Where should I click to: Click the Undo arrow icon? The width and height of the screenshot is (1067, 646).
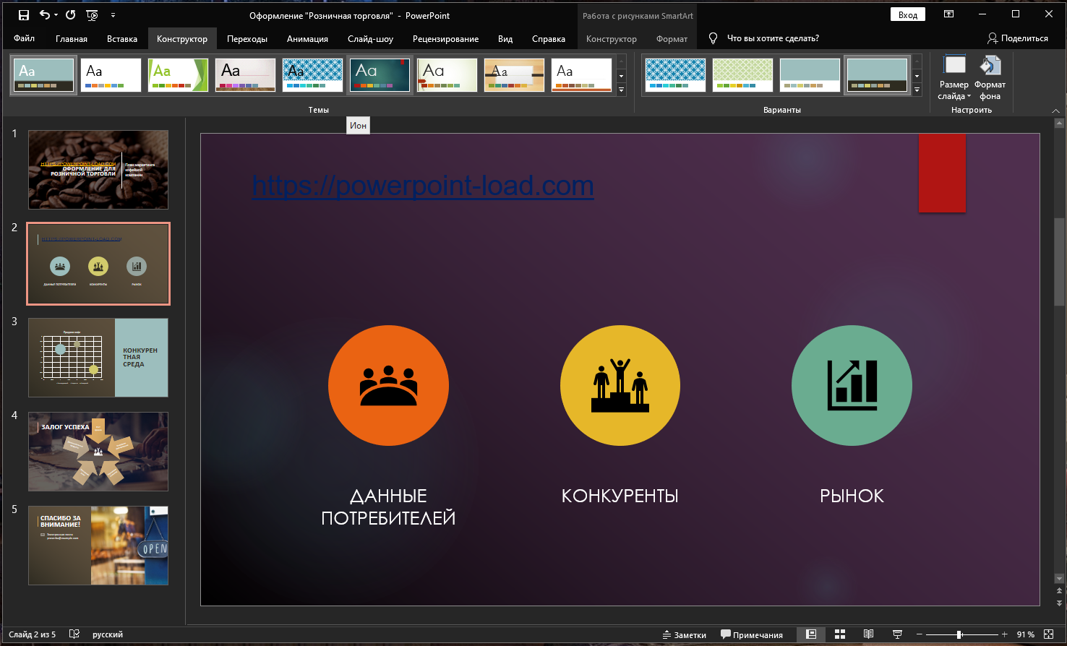44,14
